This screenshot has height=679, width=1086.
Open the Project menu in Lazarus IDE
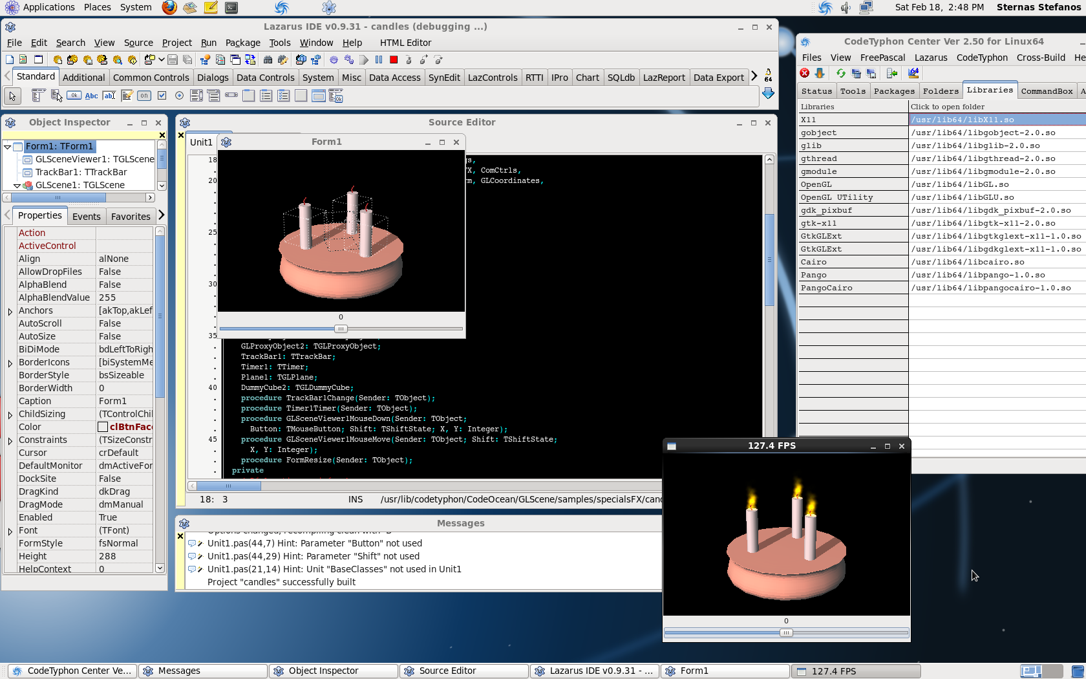click(177, 43)
